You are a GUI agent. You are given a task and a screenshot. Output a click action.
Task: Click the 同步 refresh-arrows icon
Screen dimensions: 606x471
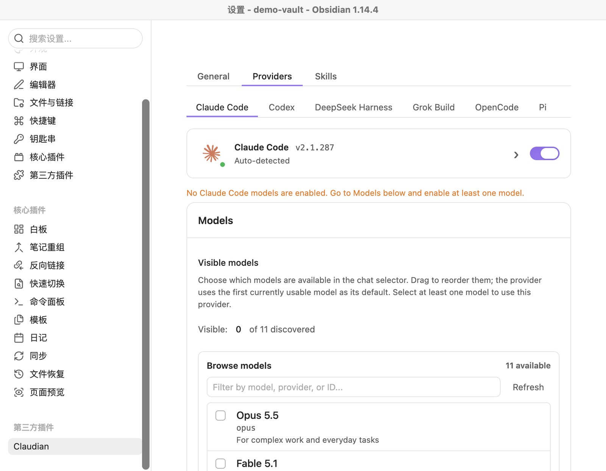point(19,356)
